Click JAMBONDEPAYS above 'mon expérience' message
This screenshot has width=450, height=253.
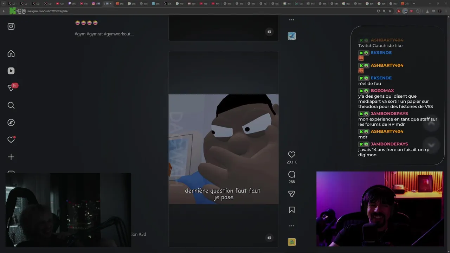click(389, 114)
